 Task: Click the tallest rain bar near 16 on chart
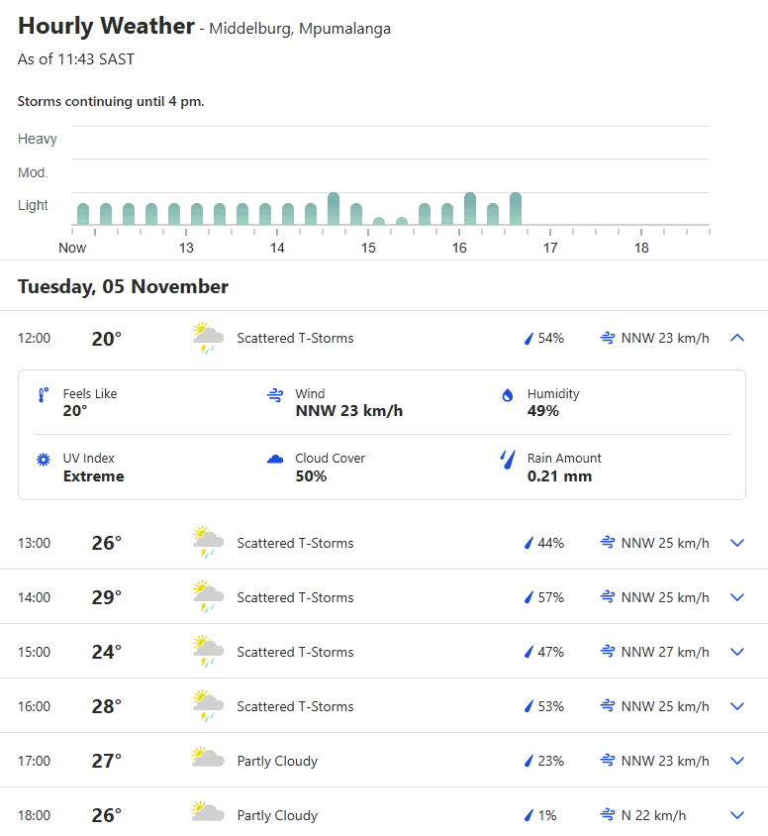tap(470, 208)
